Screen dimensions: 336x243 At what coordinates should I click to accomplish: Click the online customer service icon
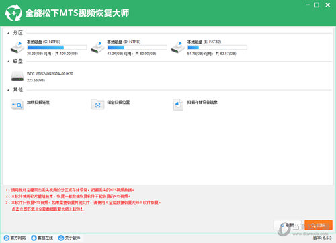[34, 238]
